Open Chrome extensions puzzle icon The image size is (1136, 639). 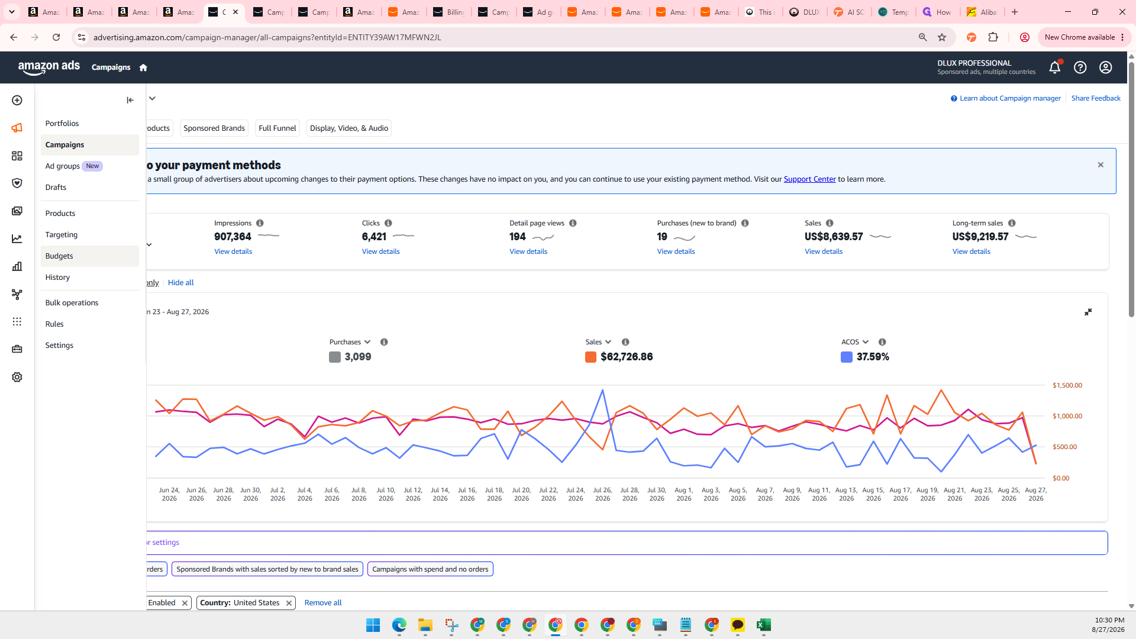point(993,37)
